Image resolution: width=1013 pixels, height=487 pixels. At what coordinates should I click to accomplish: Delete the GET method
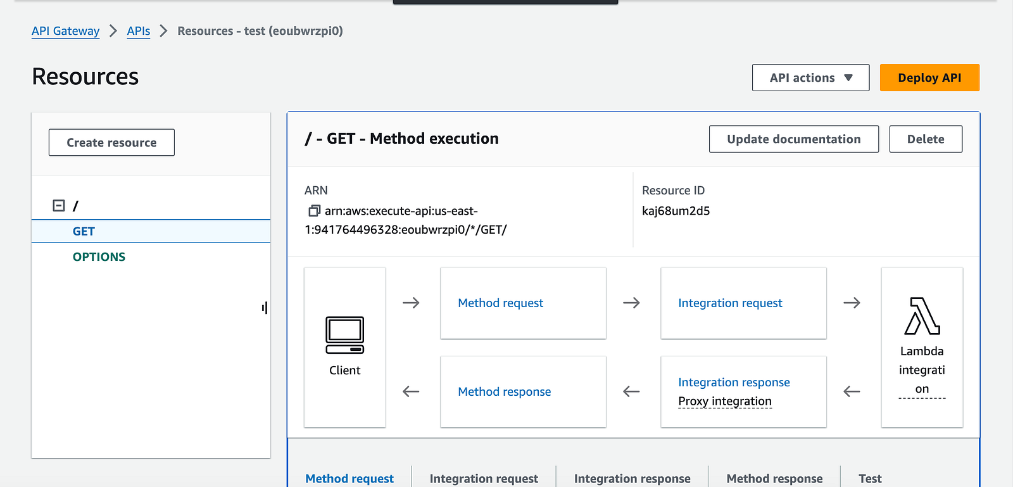click(x=926, y=139)
